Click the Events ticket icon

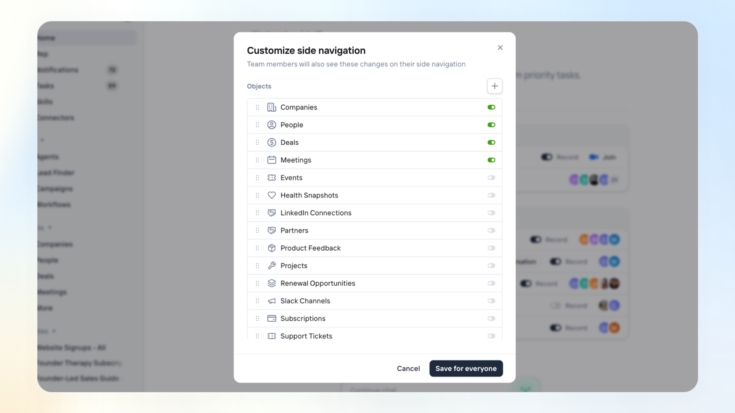click(272, 178)
